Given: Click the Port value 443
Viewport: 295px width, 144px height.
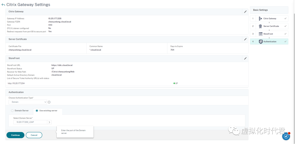Looking at the screenshot, I should point(50,25).
